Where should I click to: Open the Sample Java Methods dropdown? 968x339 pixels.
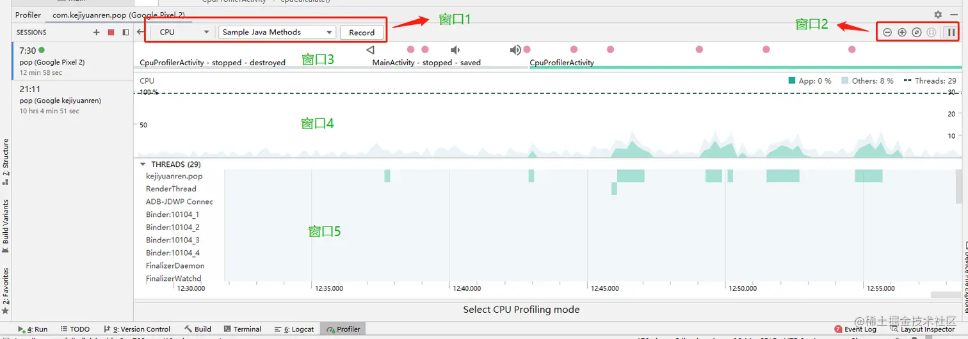(x=277, y=32)
